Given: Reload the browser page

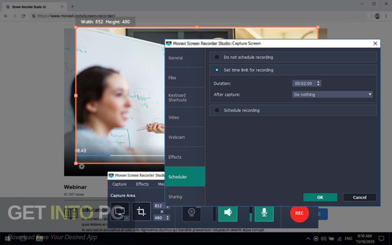Looking at the screenshot, I should 23,16.
